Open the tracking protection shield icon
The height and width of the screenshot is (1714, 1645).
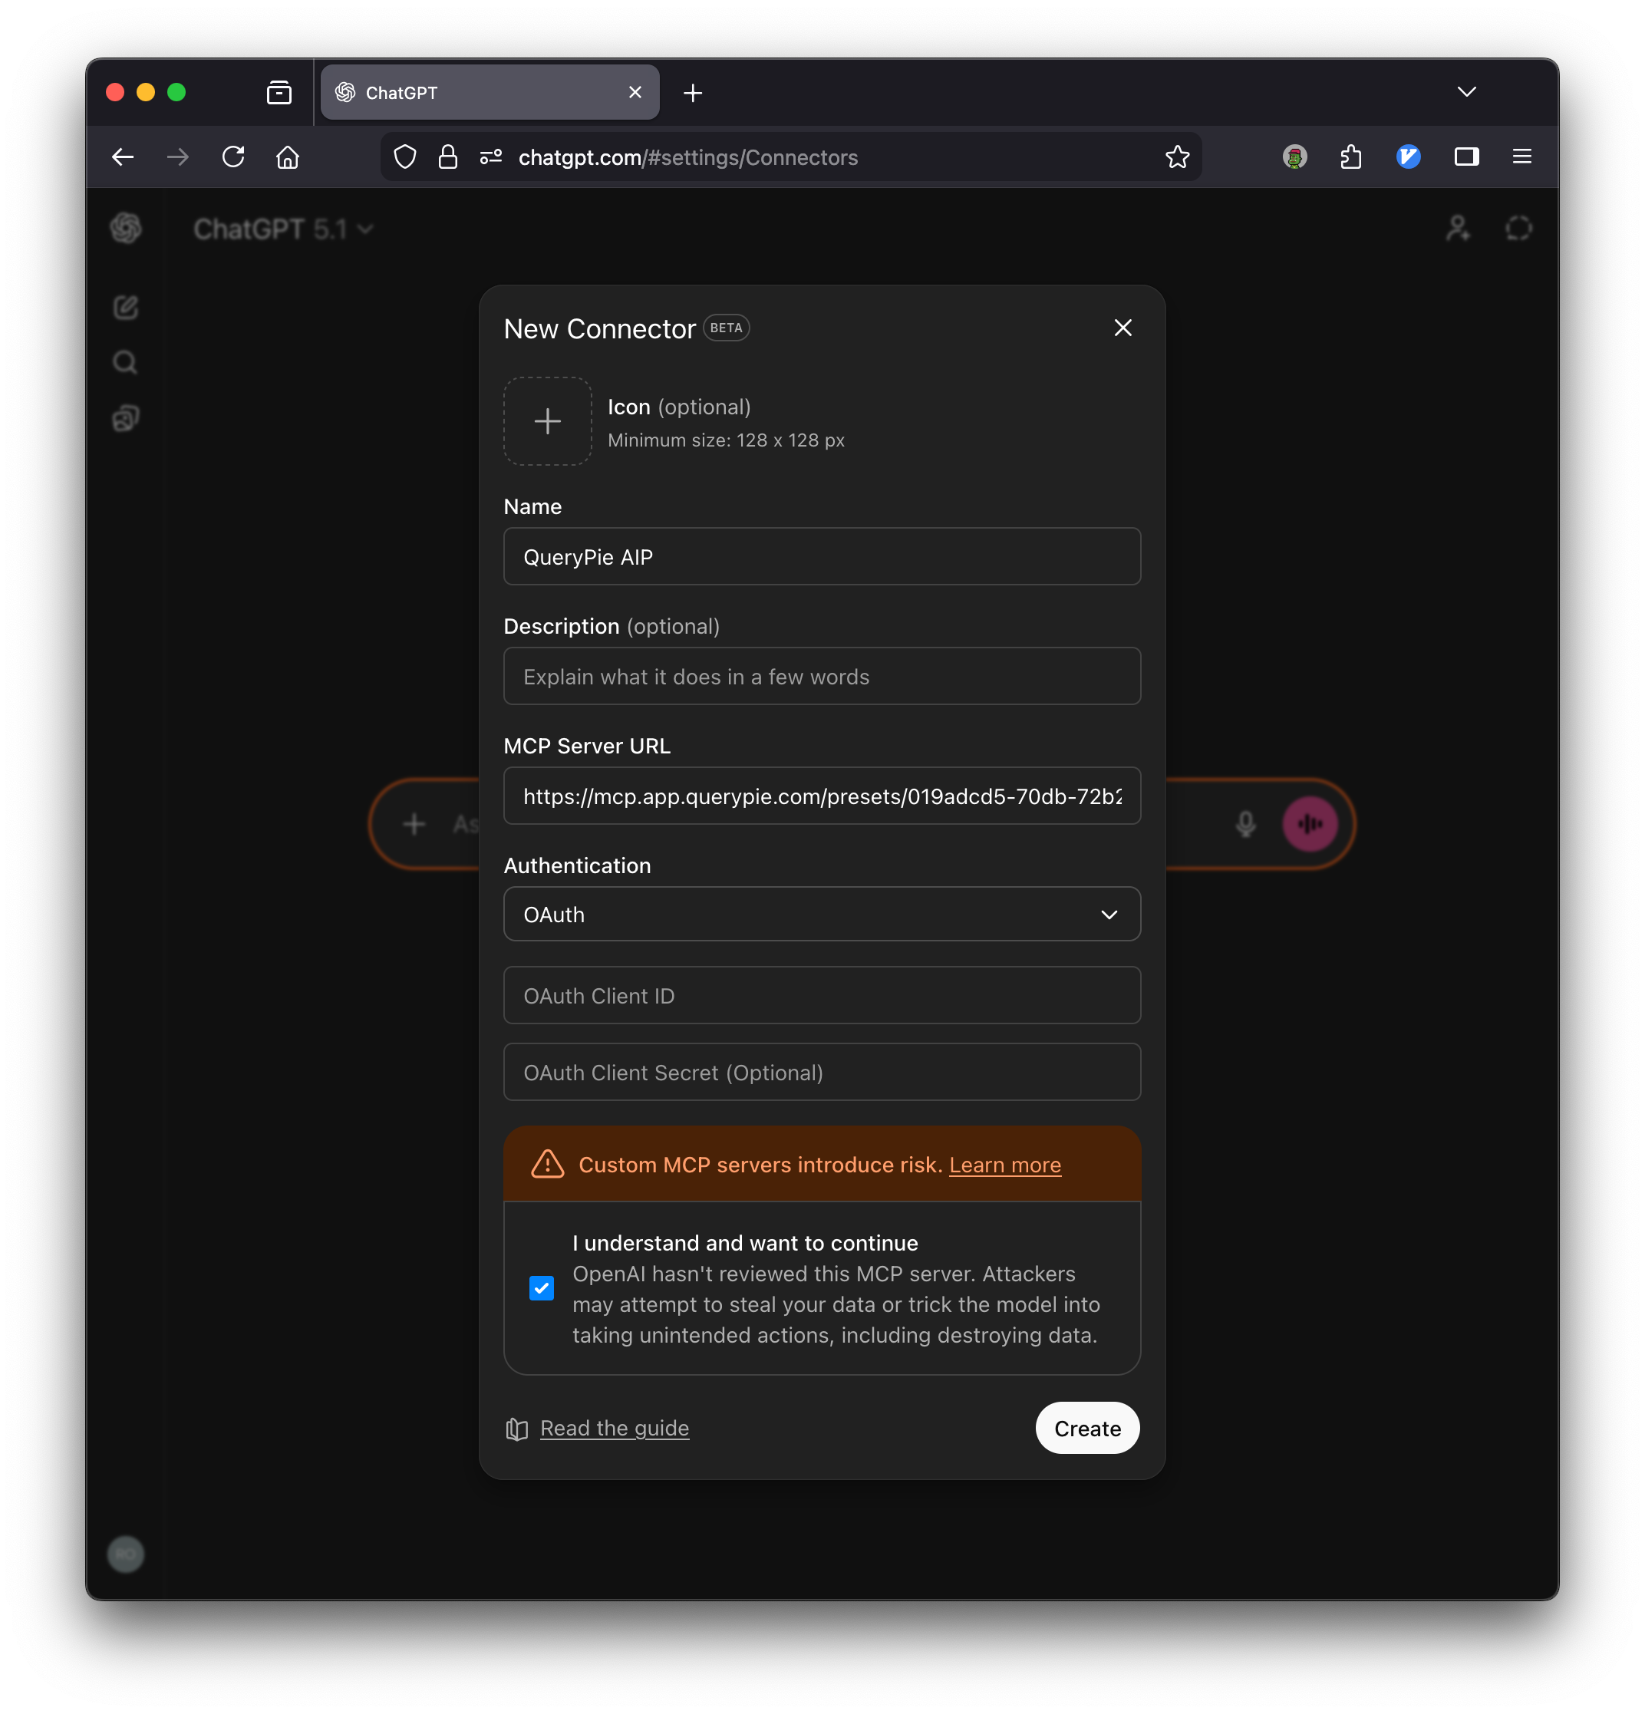point(405,157)
